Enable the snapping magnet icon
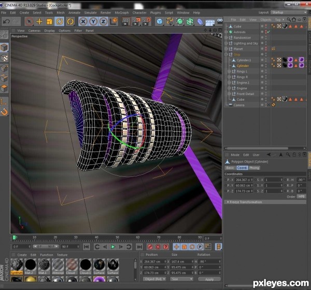311x290 pixels. (4, 112)
